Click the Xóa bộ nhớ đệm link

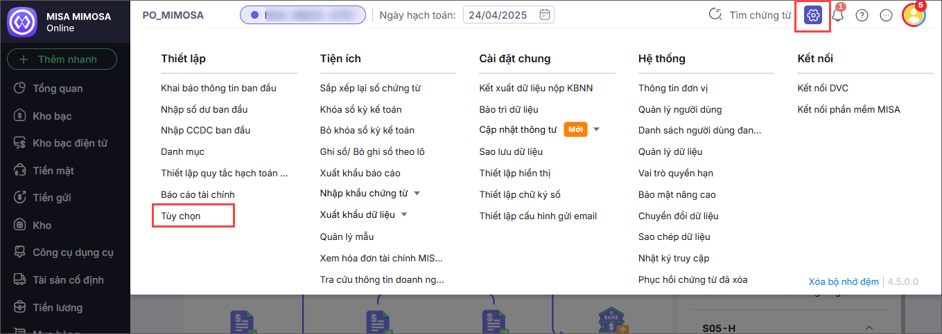844,281
